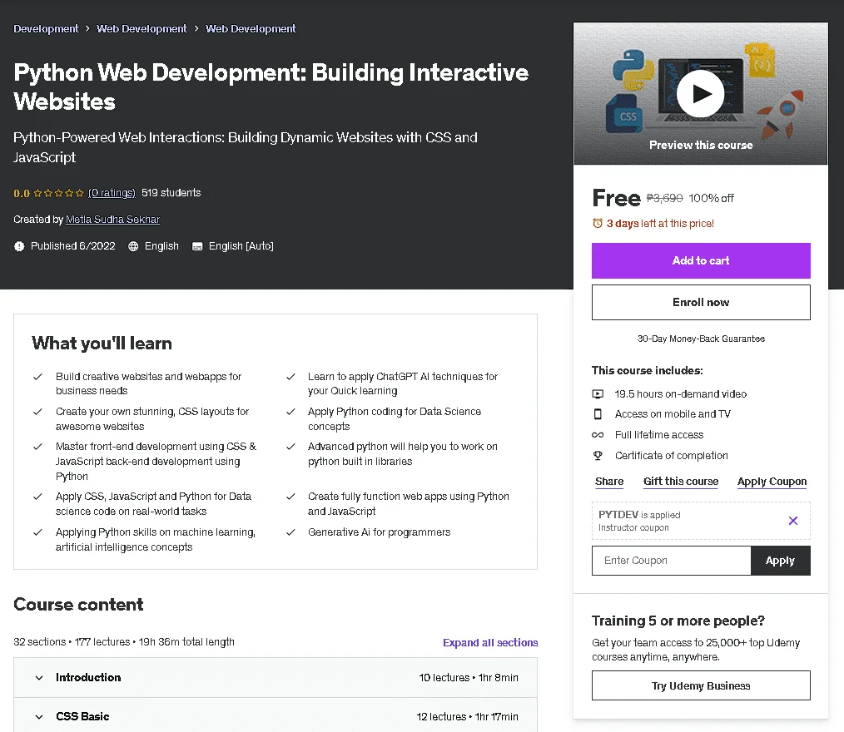This screenshot has width=844, height=732.
Task: Click the English [Auto] captions text
Action: tap(241, 246)
